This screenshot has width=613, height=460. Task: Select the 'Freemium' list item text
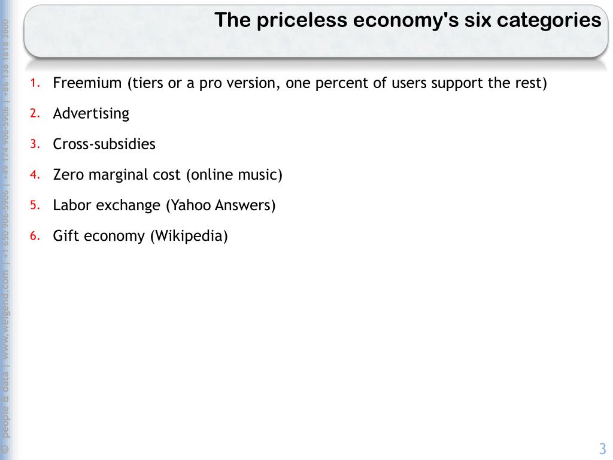click(87, 83)
